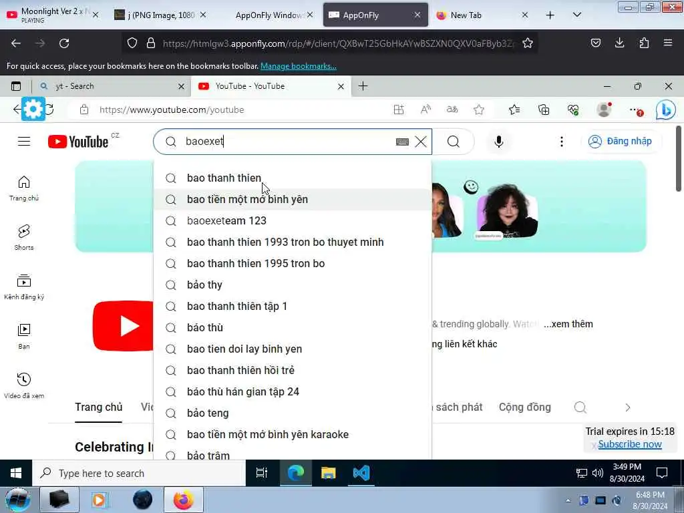Image resolution: width=684 pixels, height=513 pixels.
Task: Open the YouTube hamburger guide menu
Action: pyautogui.click(x=24, y=142)
